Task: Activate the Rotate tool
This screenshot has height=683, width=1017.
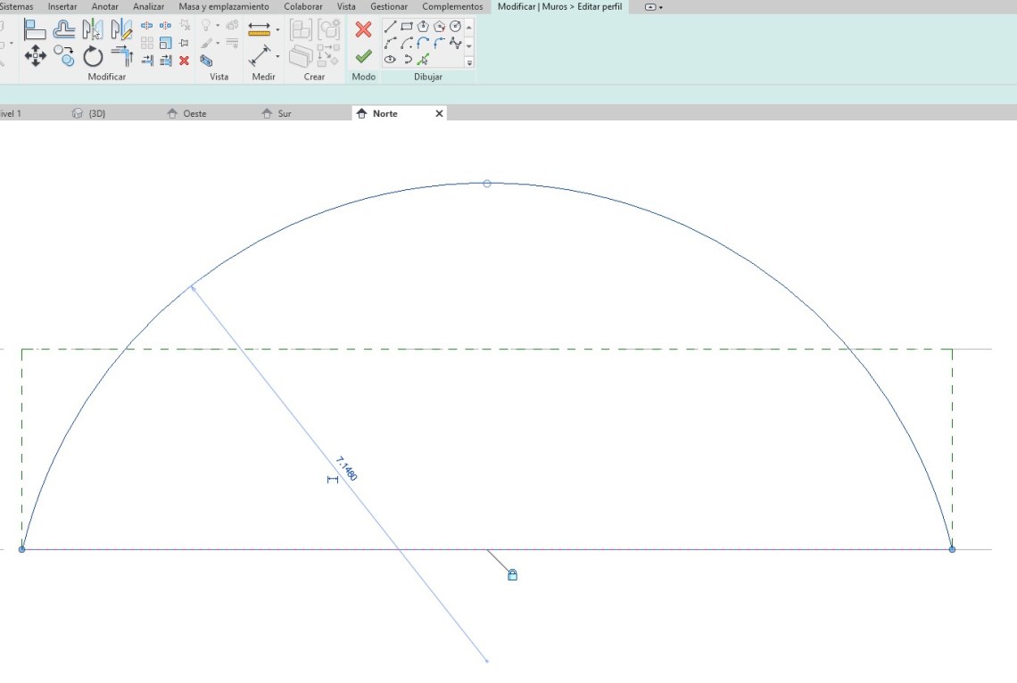Action: [94, 57]
